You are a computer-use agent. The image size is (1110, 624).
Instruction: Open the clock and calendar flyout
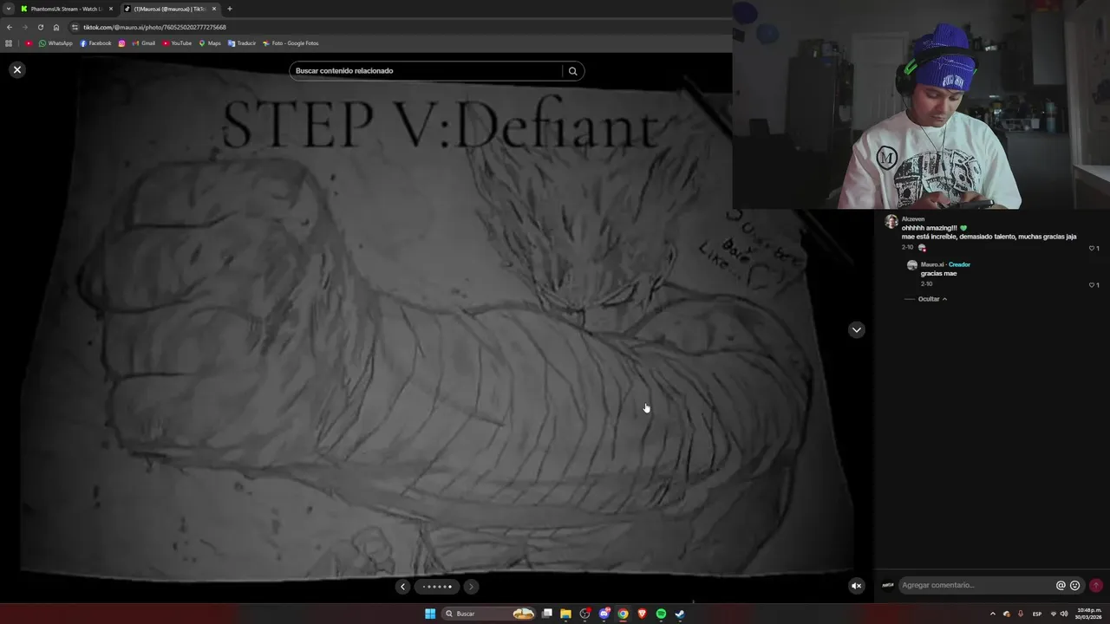[x=1089, y=614]
